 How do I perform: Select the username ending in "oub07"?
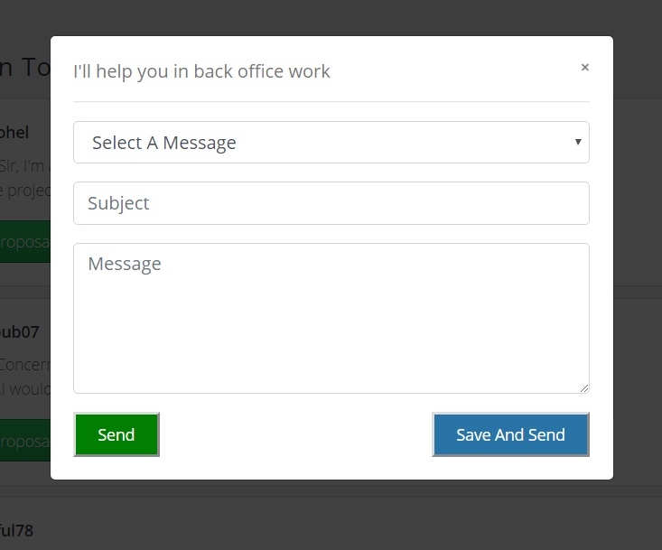19,332
